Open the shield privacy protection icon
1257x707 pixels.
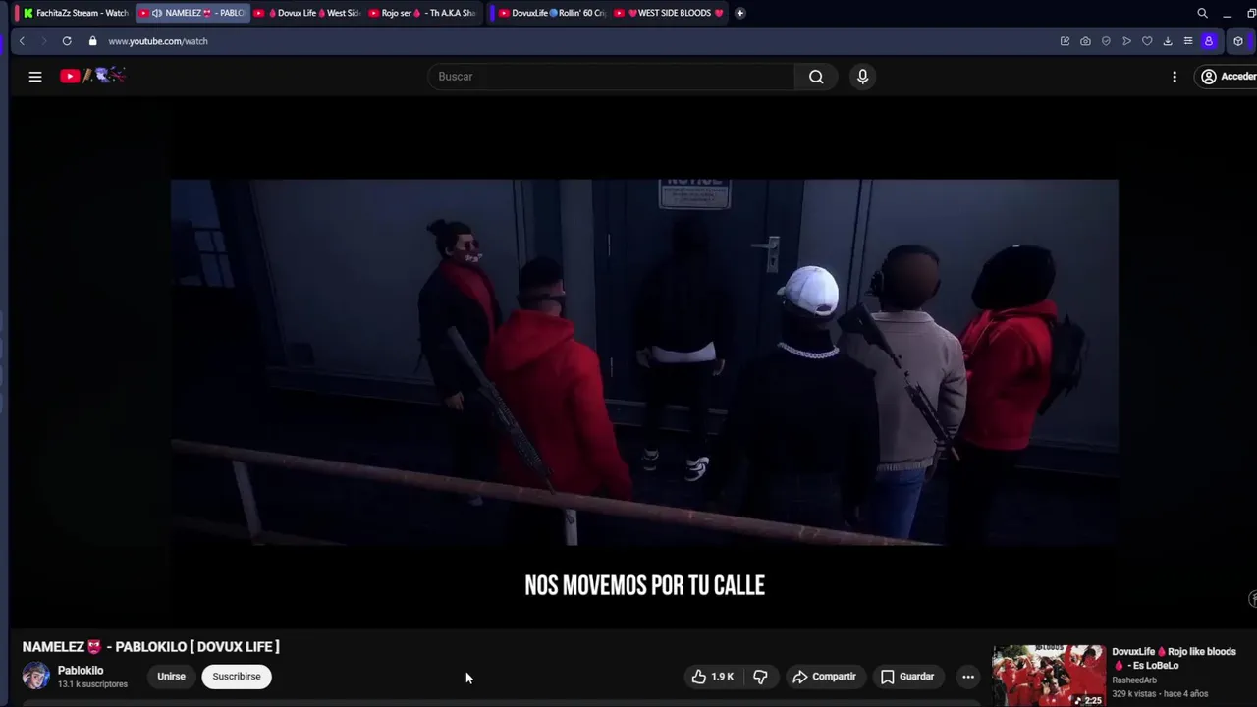[x=1106, y=41]
